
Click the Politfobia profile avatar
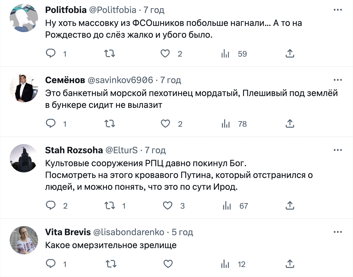[x=24, y=18]
